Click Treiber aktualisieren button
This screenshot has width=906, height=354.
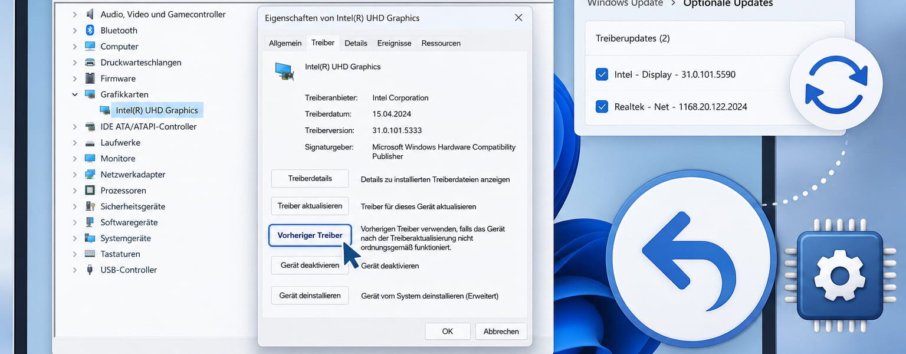pyautogui.click(x=310, y=206)
